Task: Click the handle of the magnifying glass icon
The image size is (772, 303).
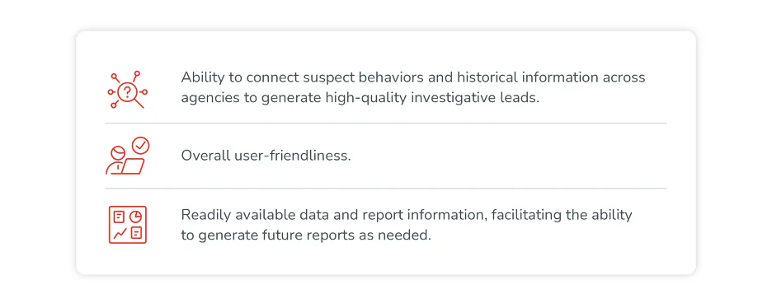Action: coord(139,103)
